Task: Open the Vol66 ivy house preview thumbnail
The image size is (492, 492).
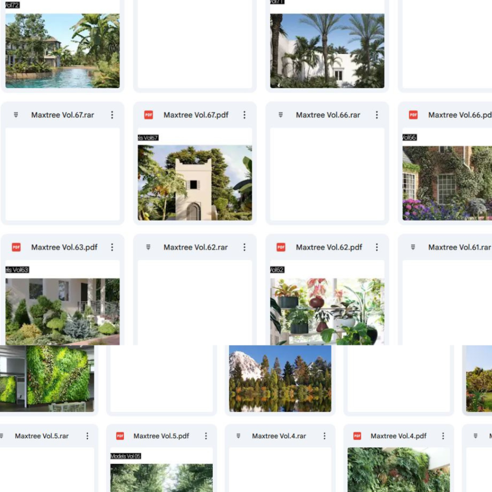Action: (x=447, y=183)
